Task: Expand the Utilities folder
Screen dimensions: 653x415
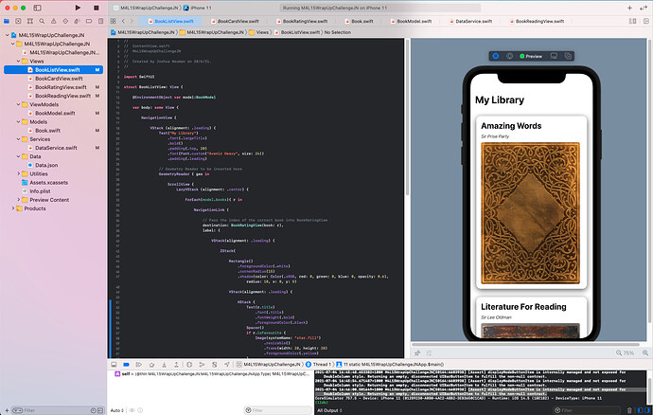Action: click(x=18, y=173)
